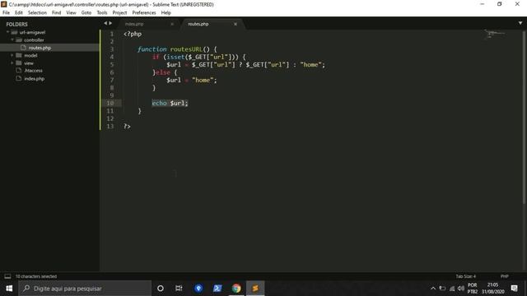
Task: Change PHP syntax in status bar
Action: pos(505,276)
